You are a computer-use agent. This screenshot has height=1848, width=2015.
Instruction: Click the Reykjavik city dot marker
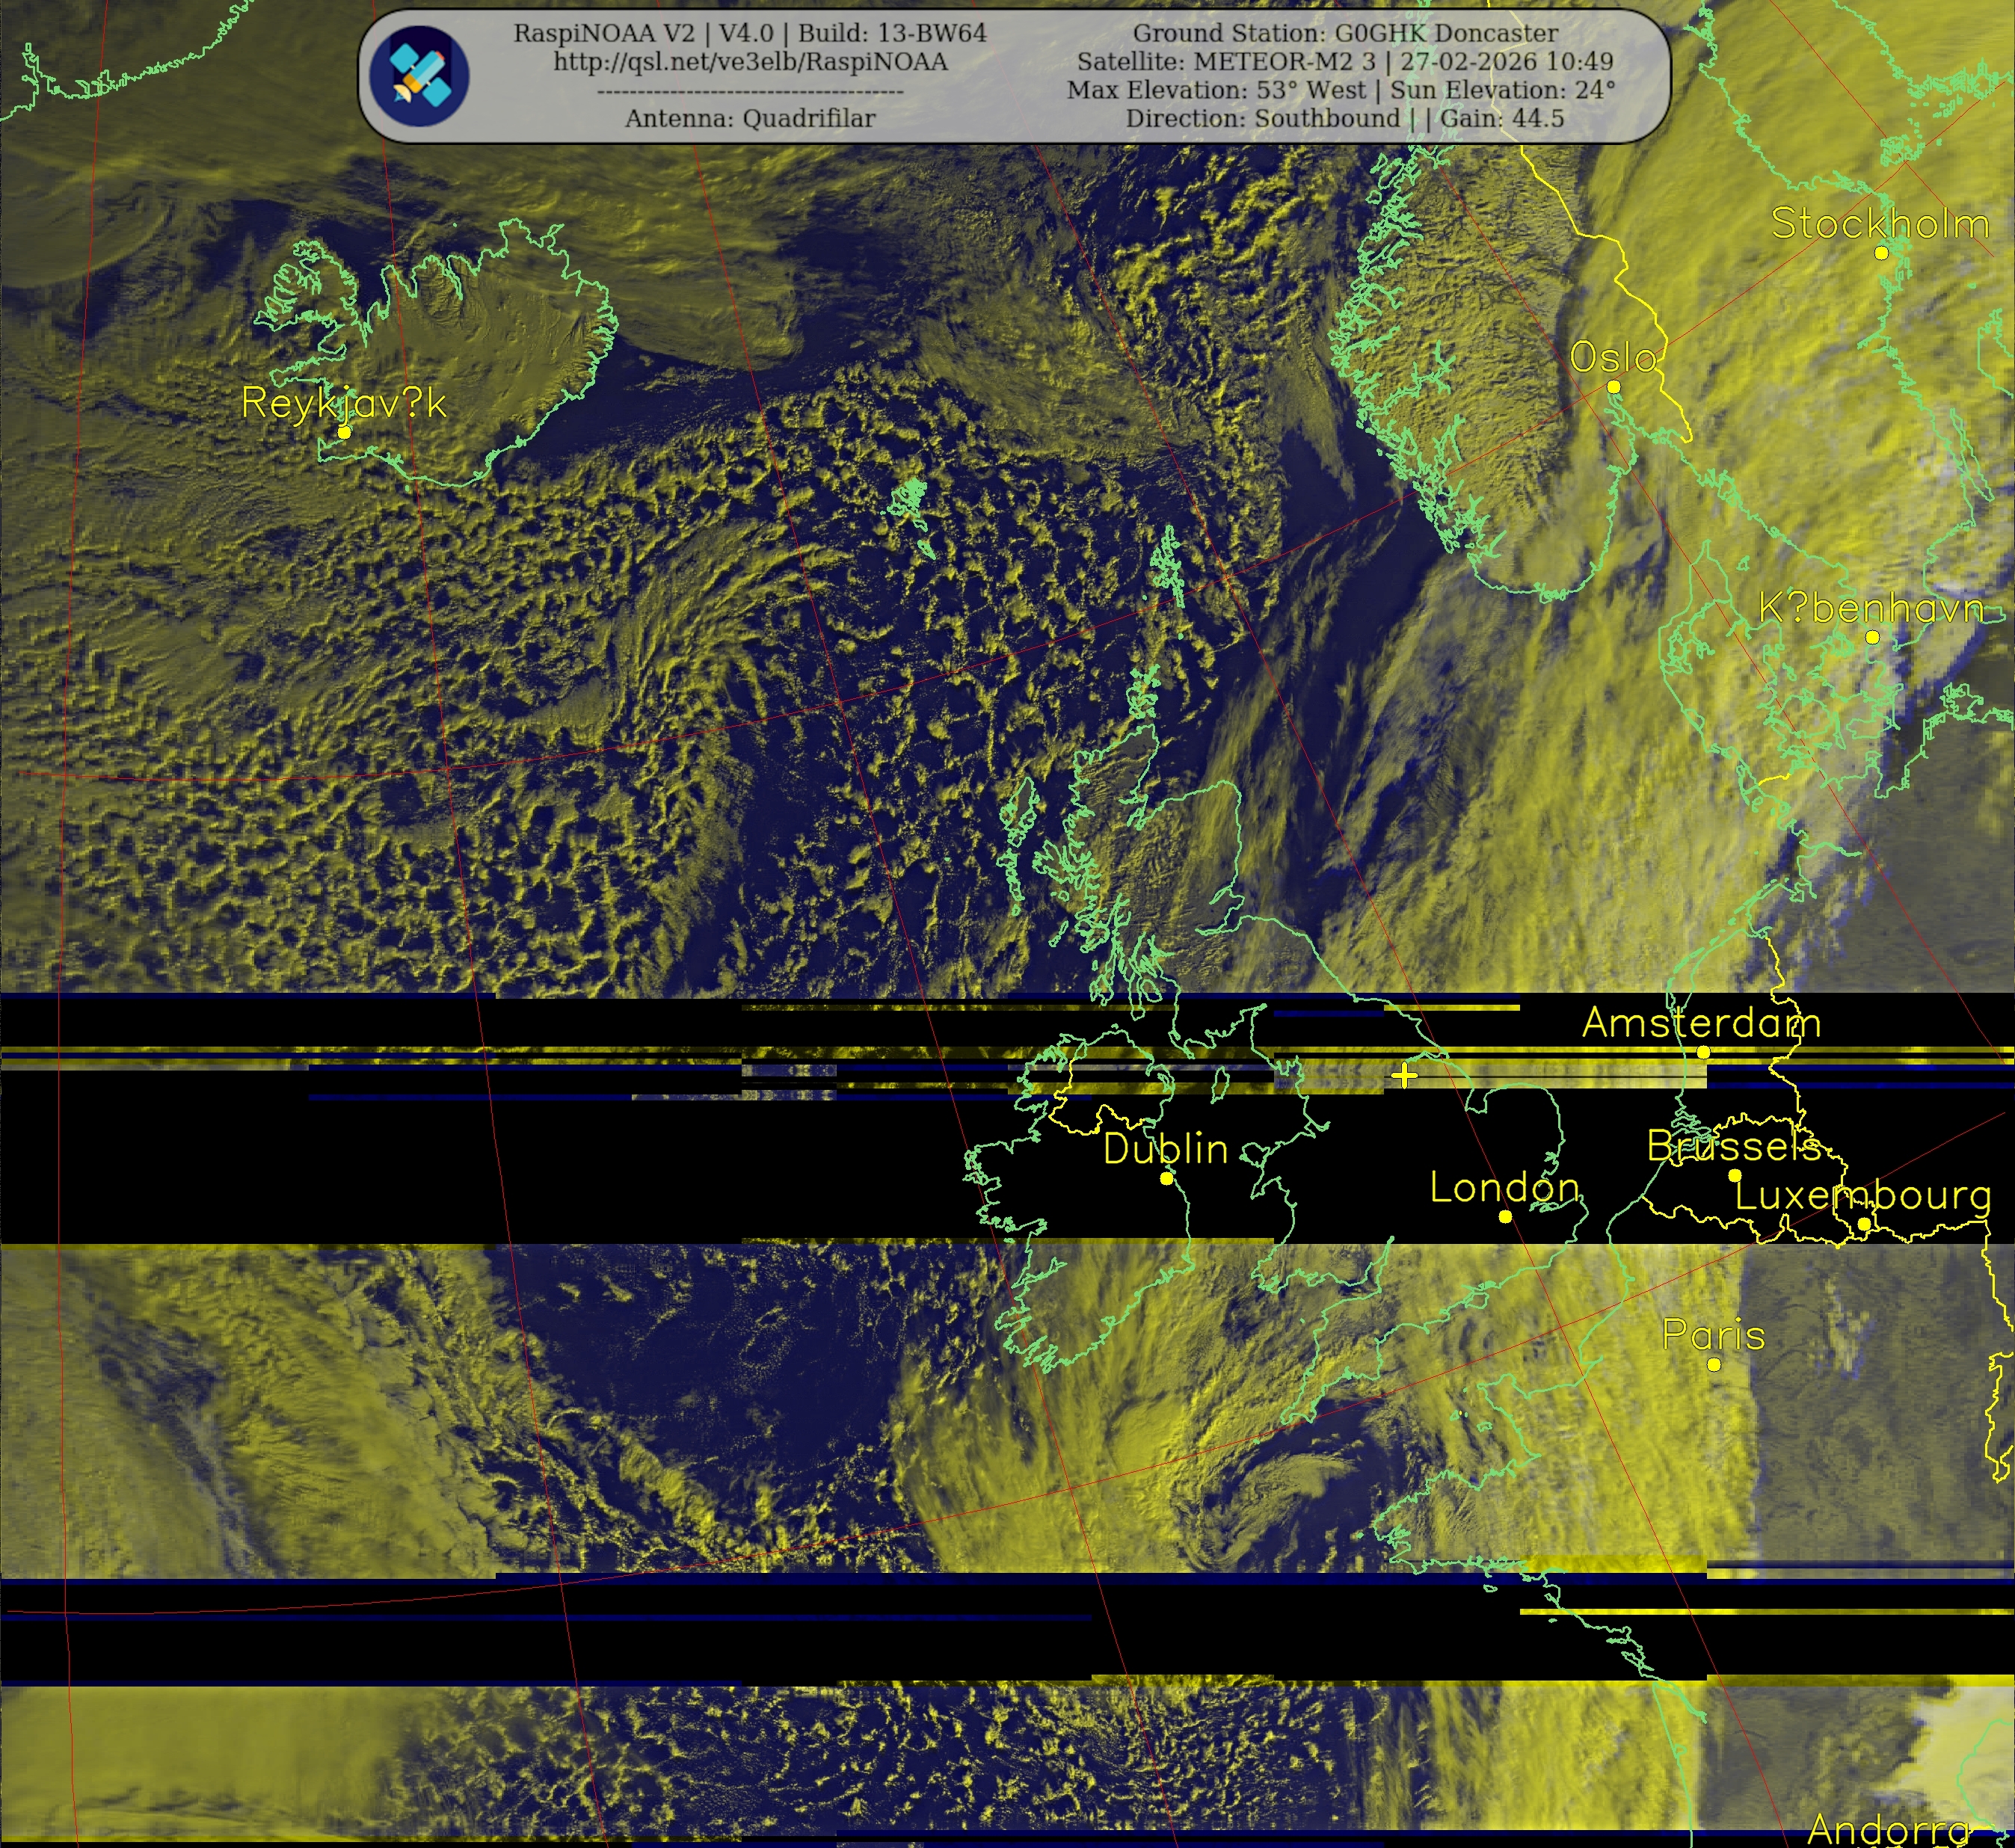pyautogui.click(x=344, y=432)
